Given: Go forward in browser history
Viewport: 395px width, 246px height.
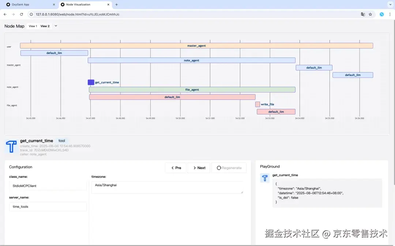Looking at the screenshot, I should click(13, 14).
